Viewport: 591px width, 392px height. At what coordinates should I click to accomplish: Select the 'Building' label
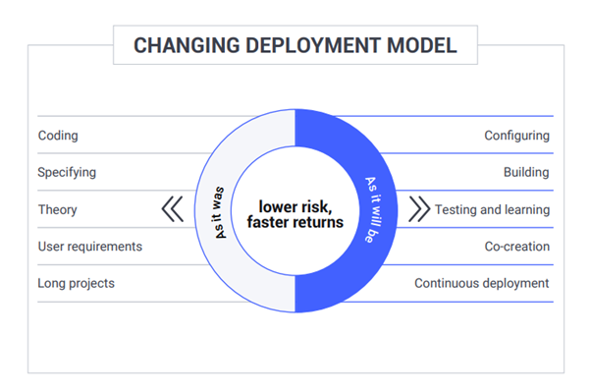(x=526, y=172)
